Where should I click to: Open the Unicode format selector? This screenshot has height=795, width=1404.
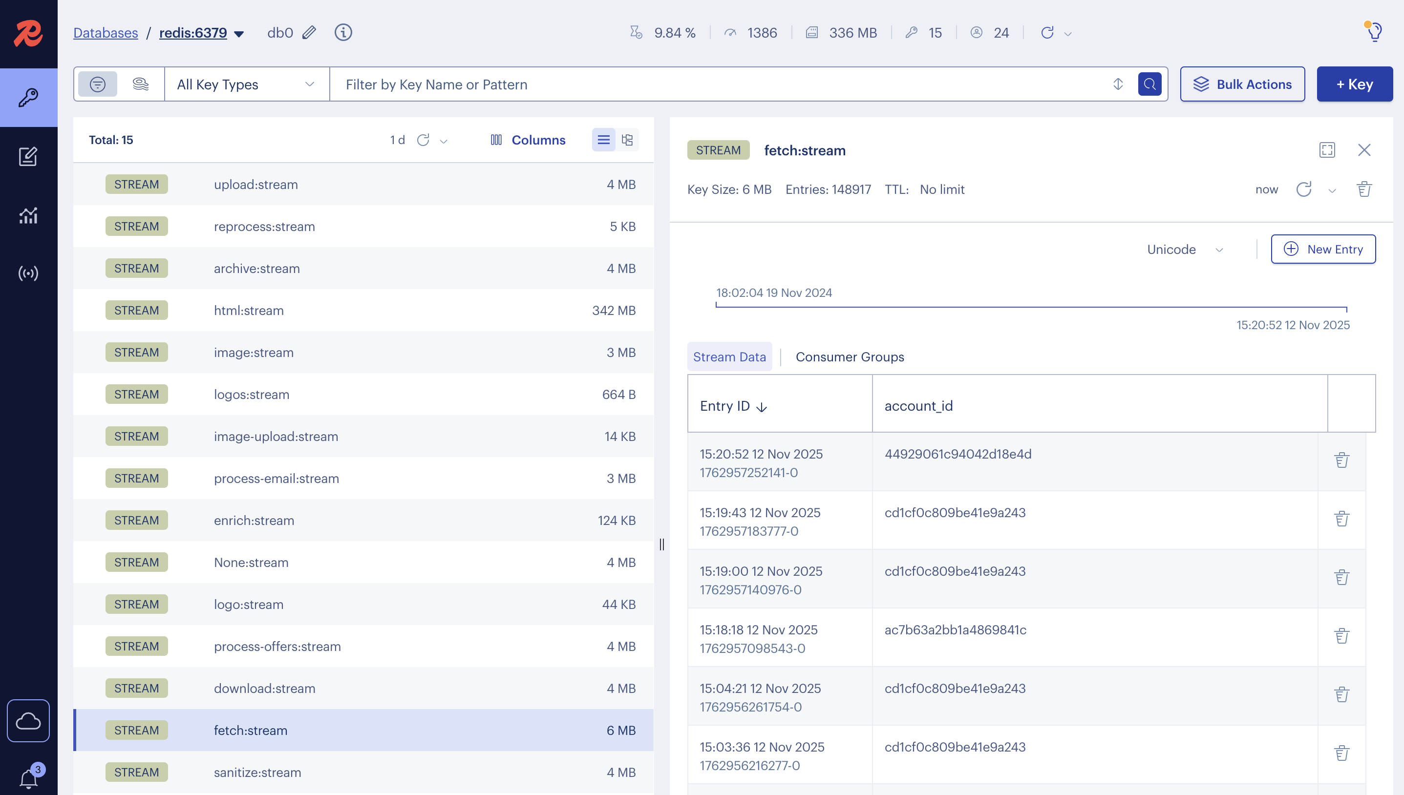pyautogui.click(x=1185, y=250)
